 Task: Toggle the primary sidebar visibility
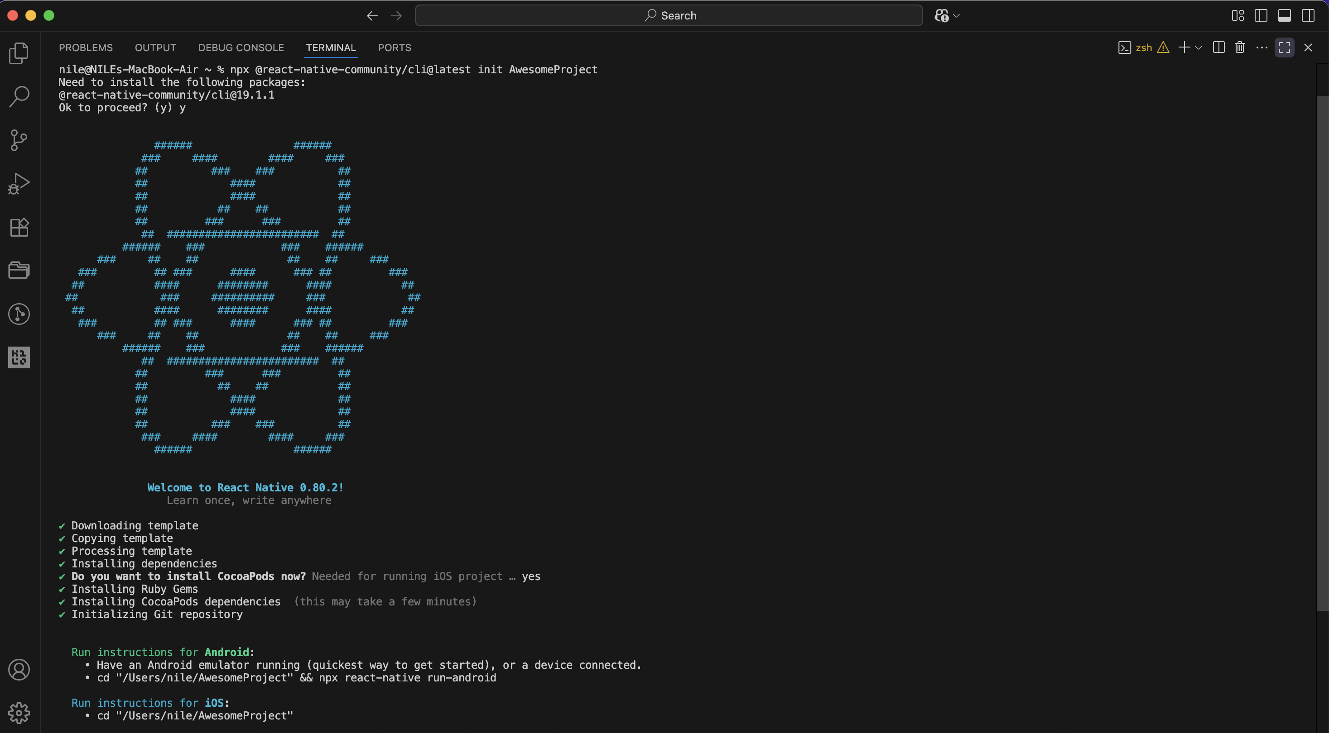point(1261,15)
